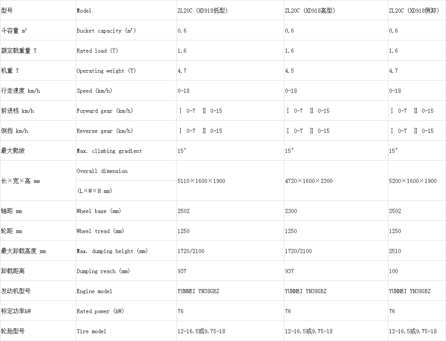Viewport: 446px width, 341px height.
Task: Click the 'Max. climbing gradient' label
Action: coord(109,151)
